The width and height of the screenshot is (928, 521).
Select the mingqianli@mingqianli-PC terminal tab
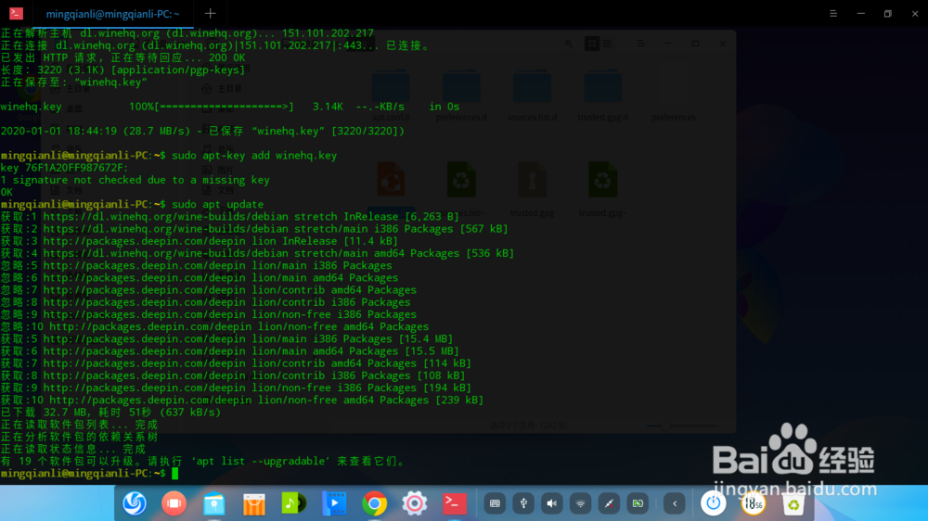pyautogui.click(x=112, y=14)
